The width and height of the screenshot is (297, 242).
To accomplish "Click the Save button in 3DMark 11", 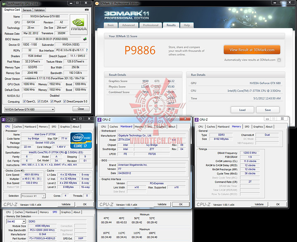I will coord(268,110).
